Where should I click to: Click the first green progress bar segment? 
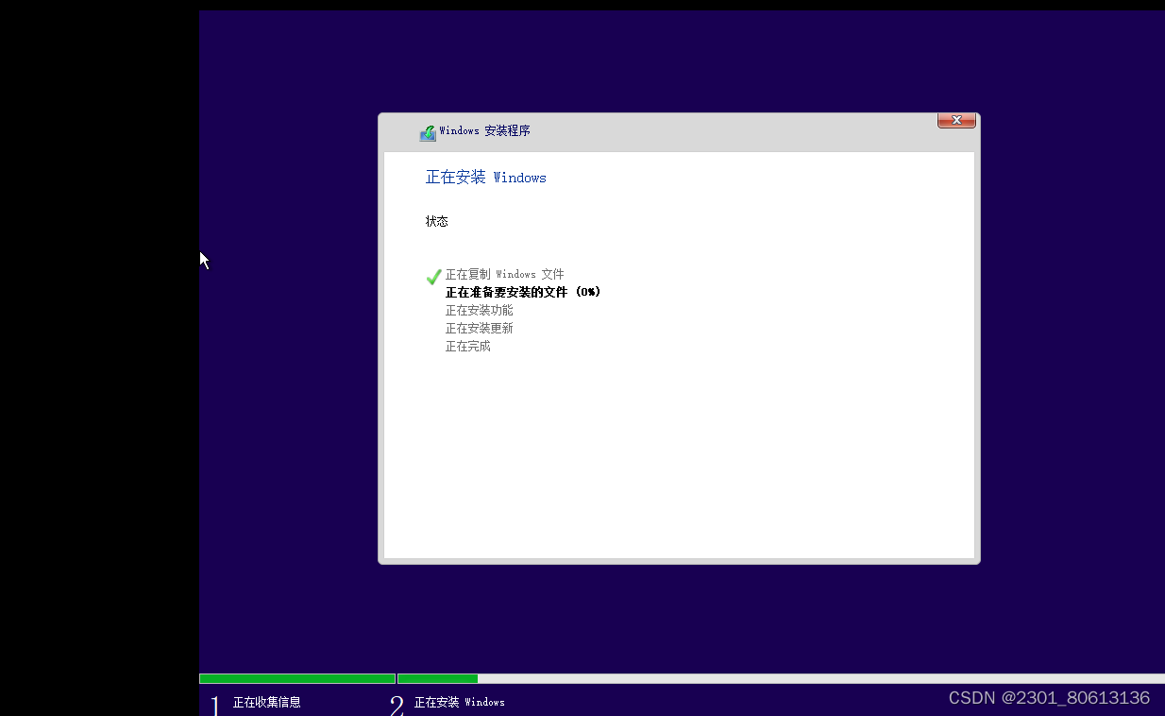[x=297, y=678]
